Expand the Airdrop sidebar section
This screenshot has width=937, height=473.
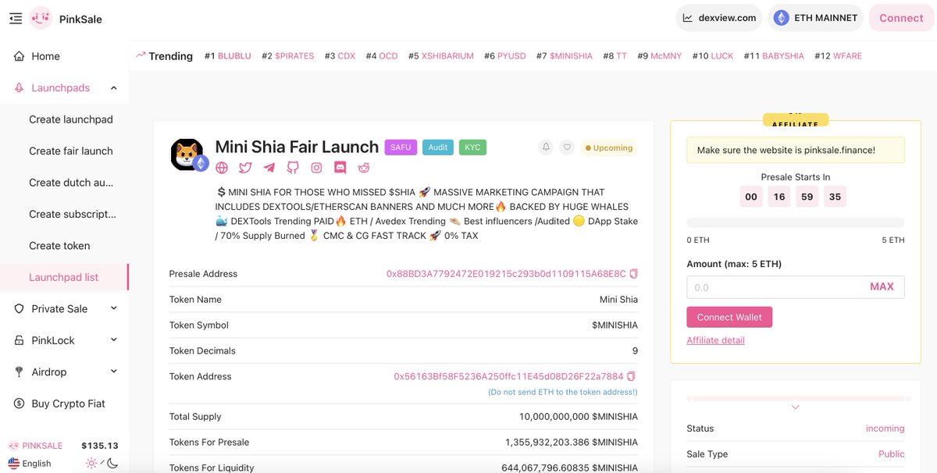point(114,372)
